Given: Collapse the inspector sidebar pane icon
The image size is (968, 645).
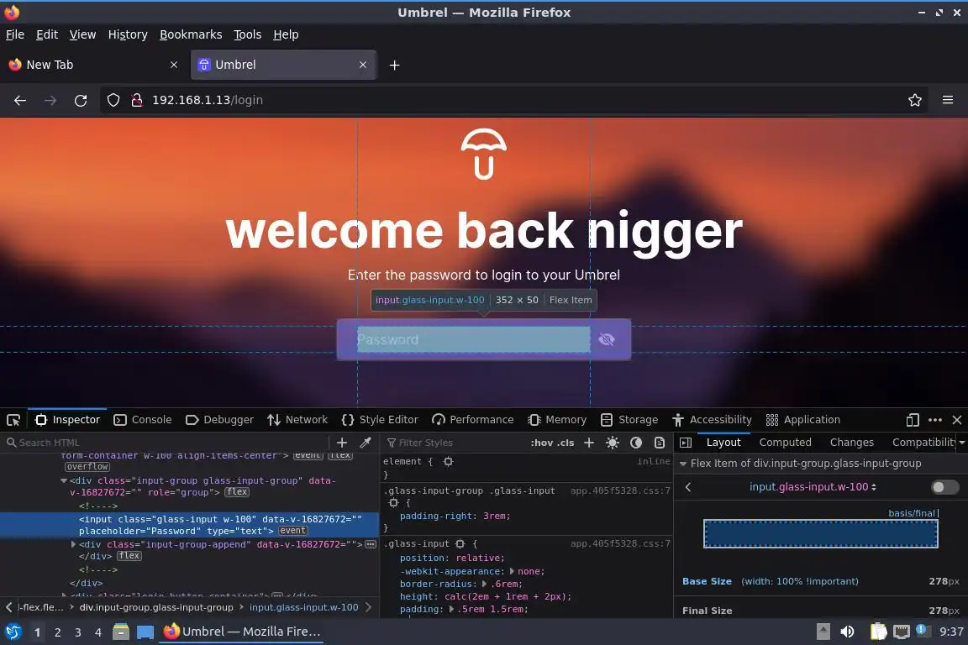Looking at the screenshot, I should tap(686, 443).
